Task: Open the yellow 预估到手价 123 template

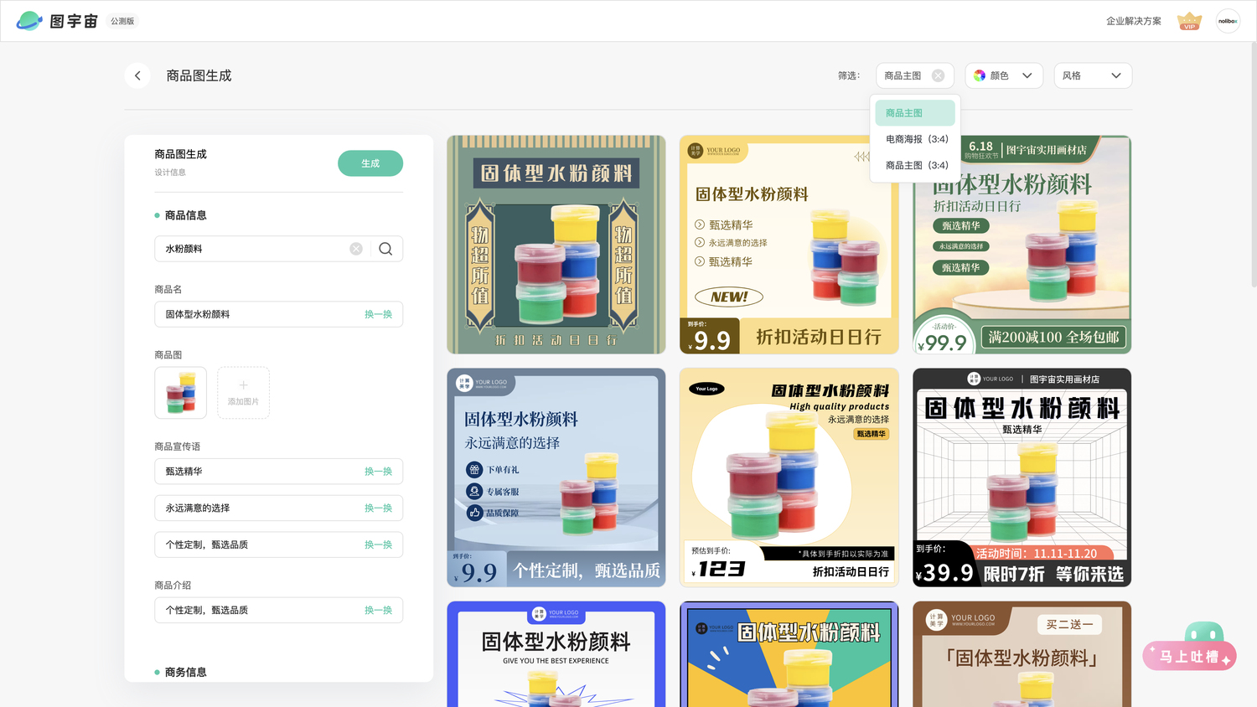Action: [789, 477]
